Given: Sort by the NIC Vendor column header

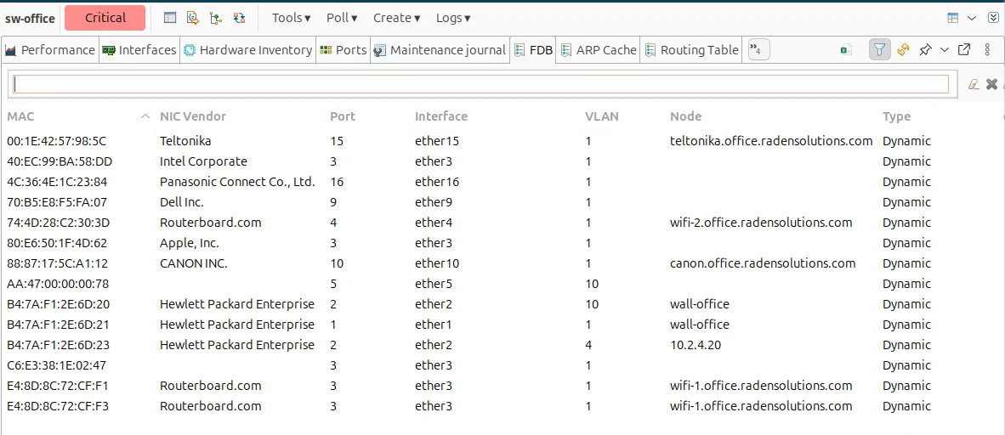Looking at the screenshot, I should 192,116.
